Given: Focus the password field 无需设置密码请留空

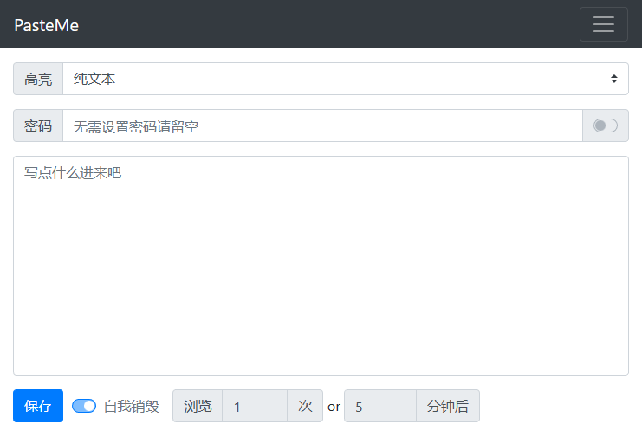Looking at the screenshot, I should [322, 125].
